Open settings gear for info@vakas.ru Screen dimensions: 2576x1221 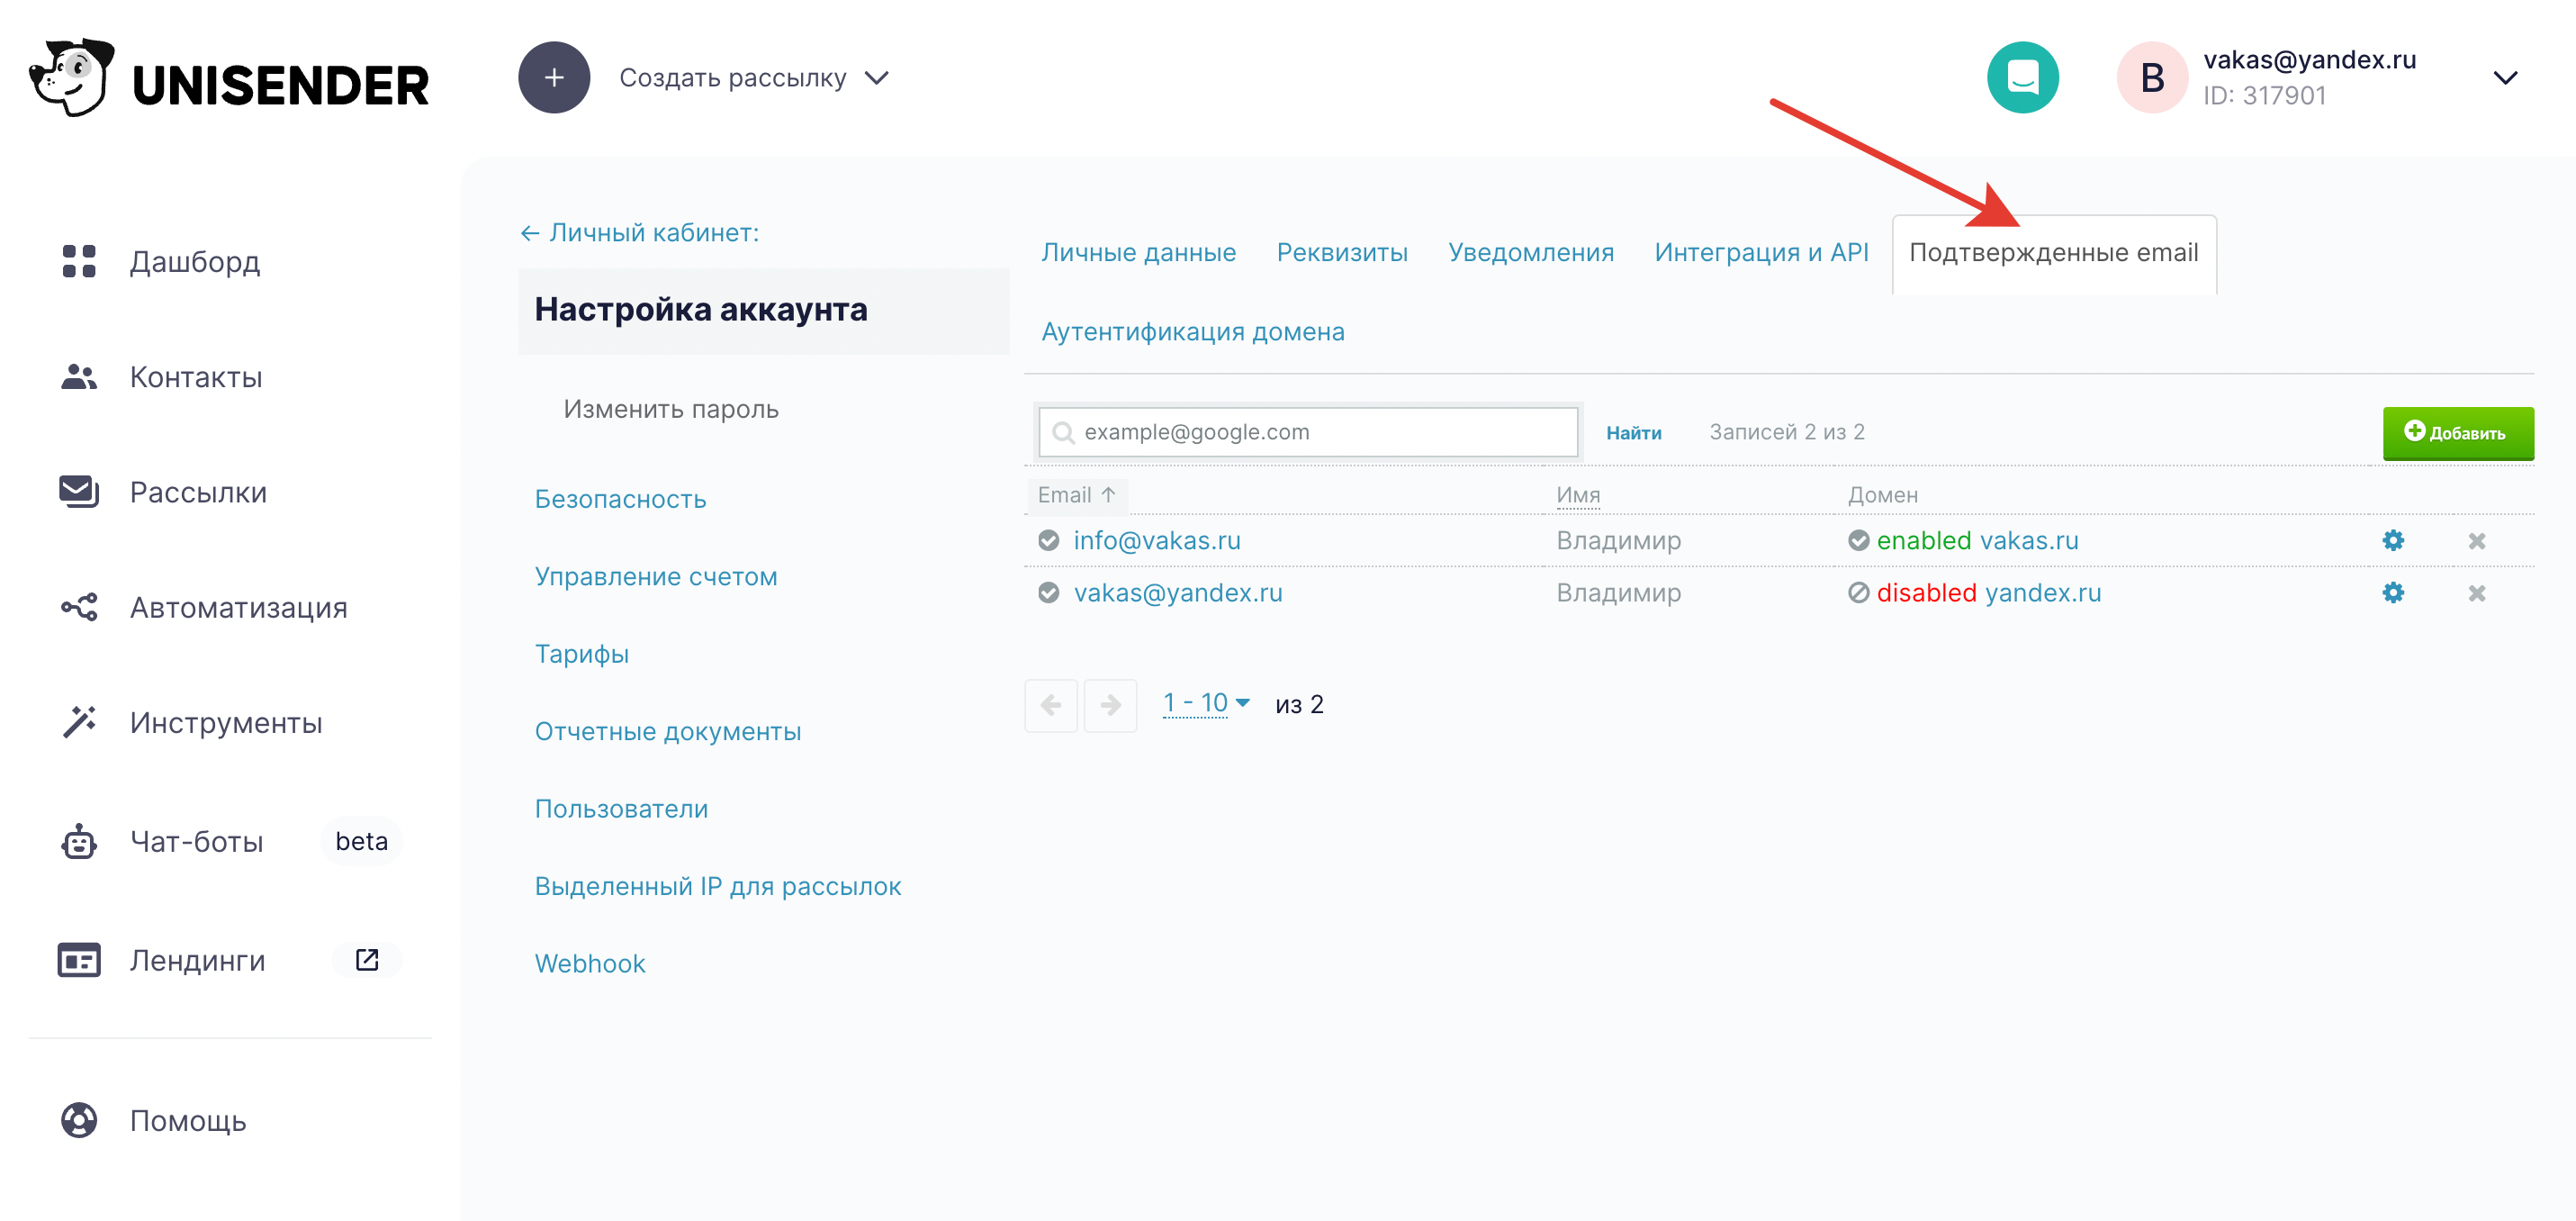[x=2392, y=540]
